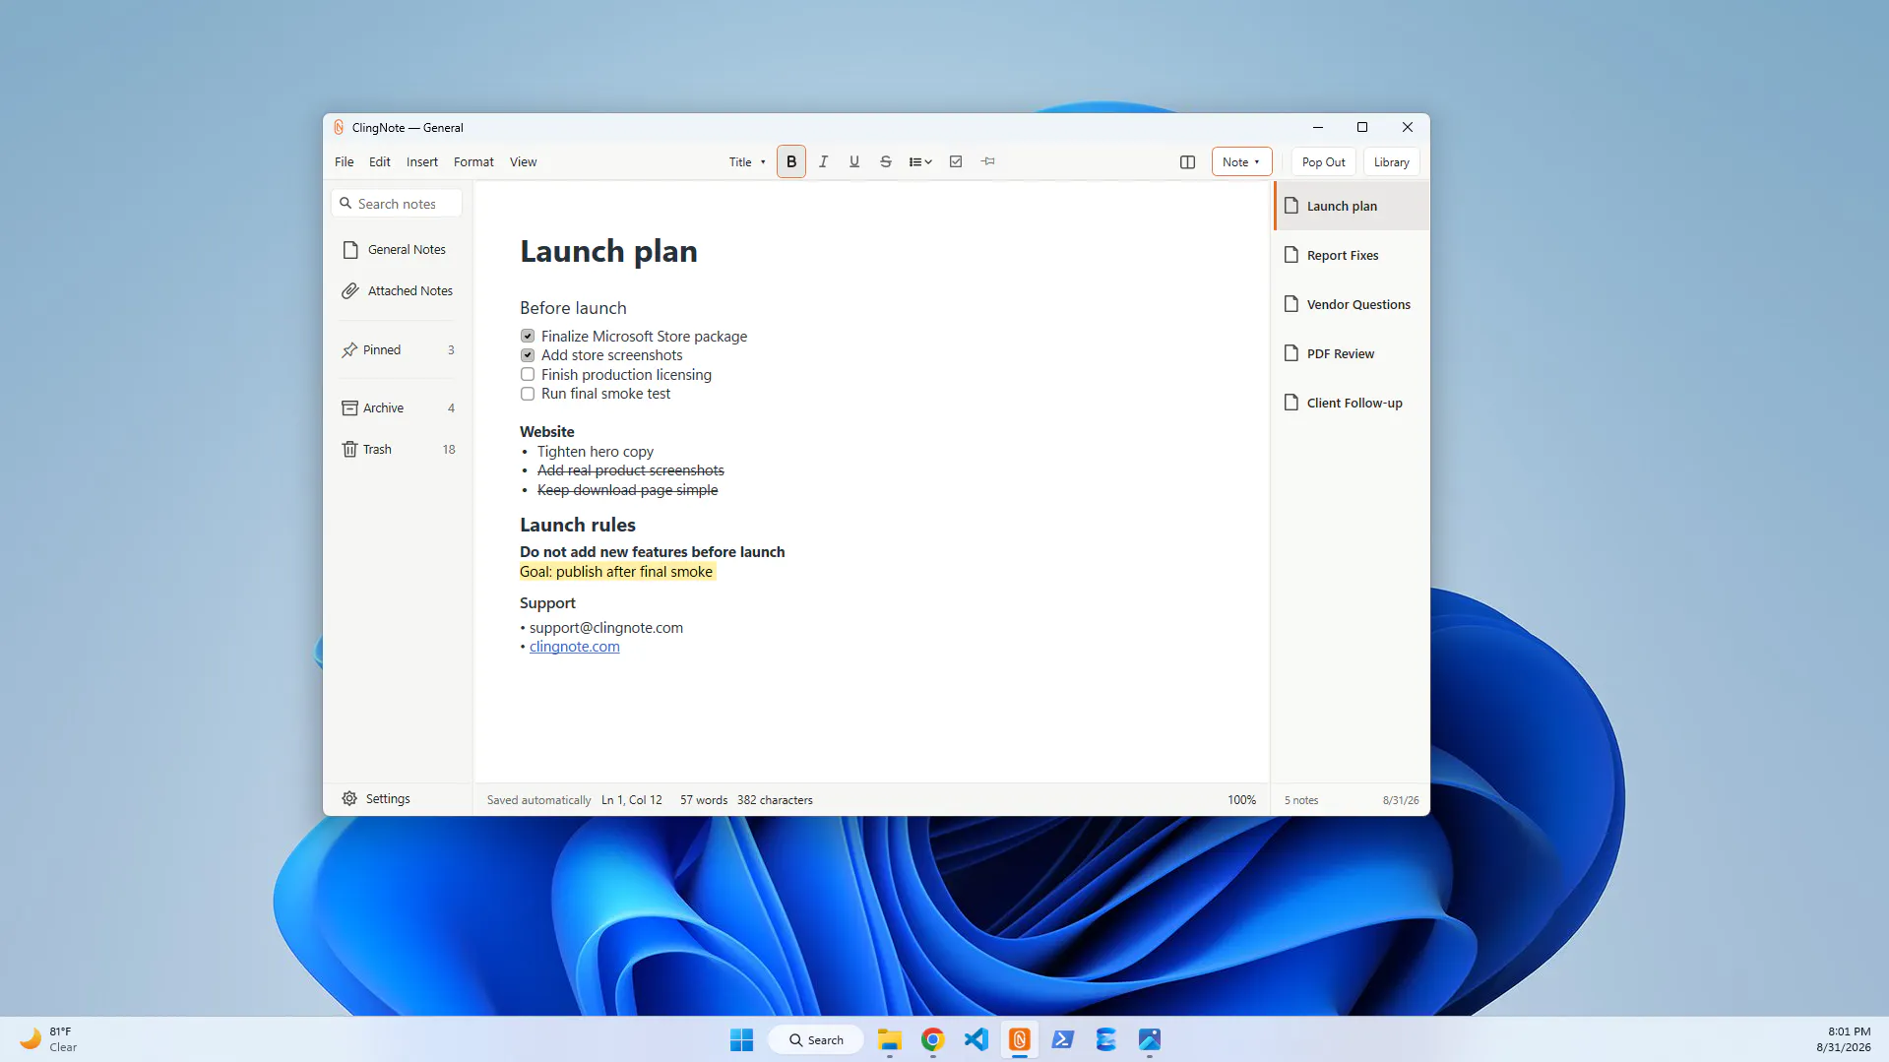Viewport: 1889px width, 1062px height.
Task: Uncheck Finalize Microsoft Store package
Action: click(x=528, y=337)
